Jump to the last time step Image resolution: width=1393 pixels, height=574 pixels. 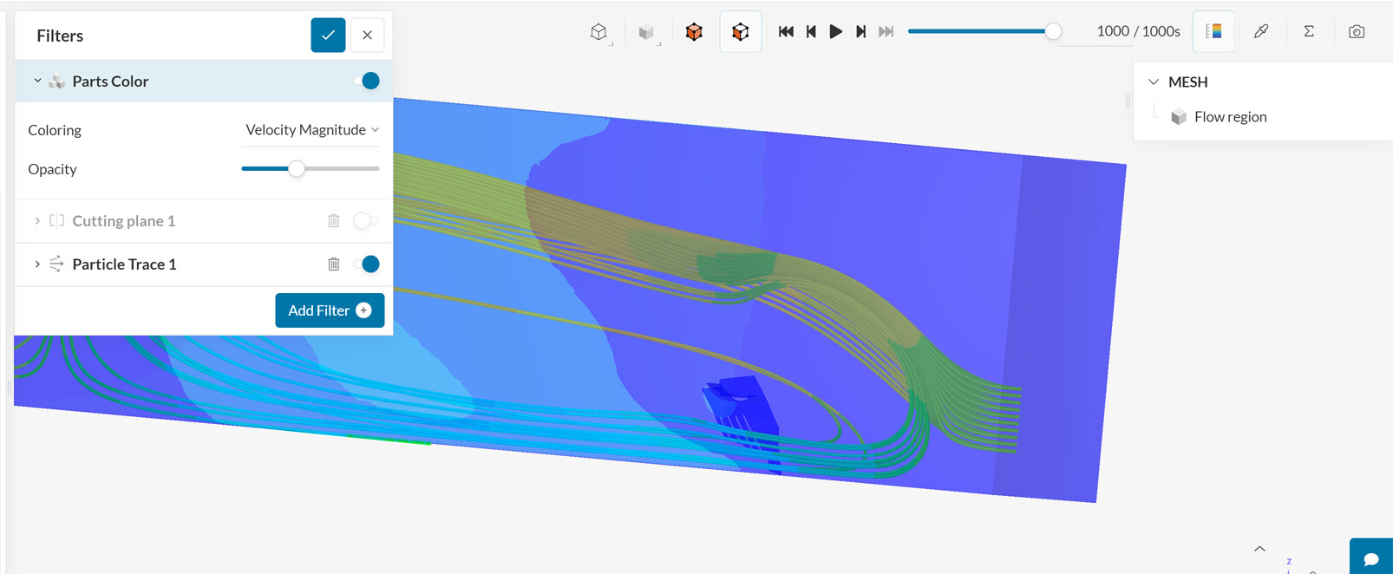[x=886, y=31]
